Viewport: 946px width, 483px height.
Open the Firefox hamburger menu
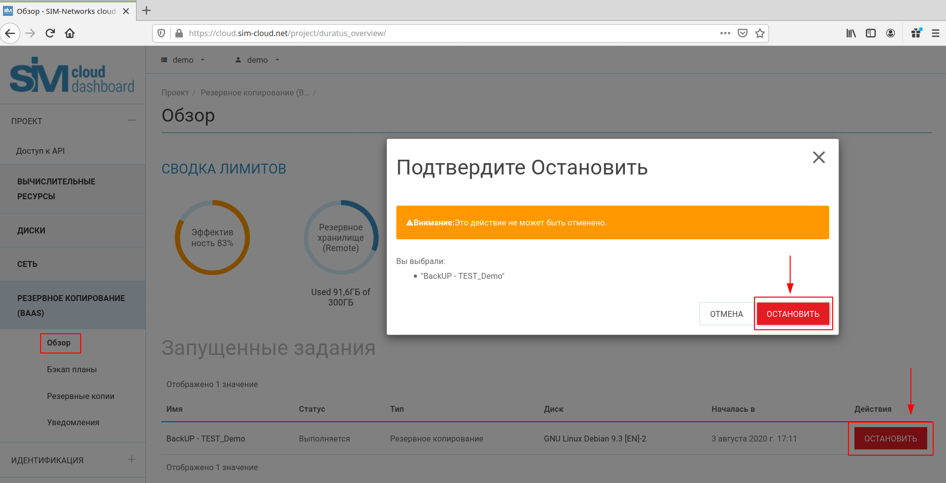tap(935, 33)
